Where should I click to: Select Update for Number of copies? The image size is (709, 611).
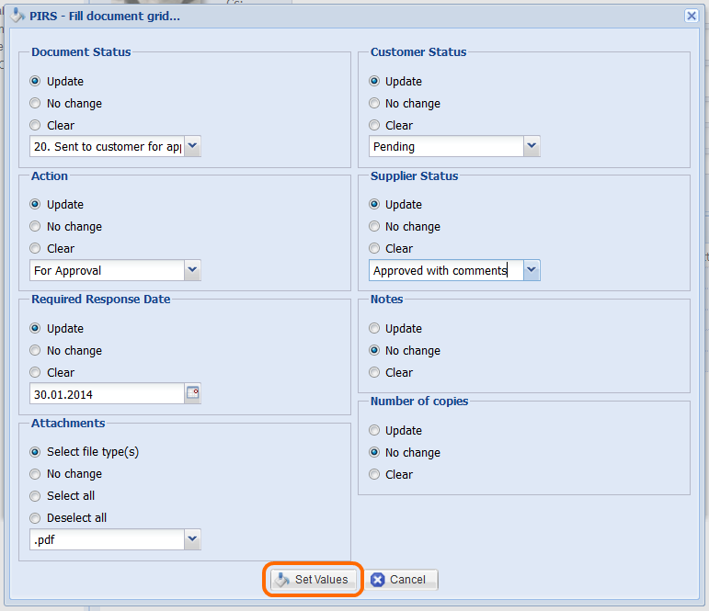pyautogui.click(x=374, y=431)
